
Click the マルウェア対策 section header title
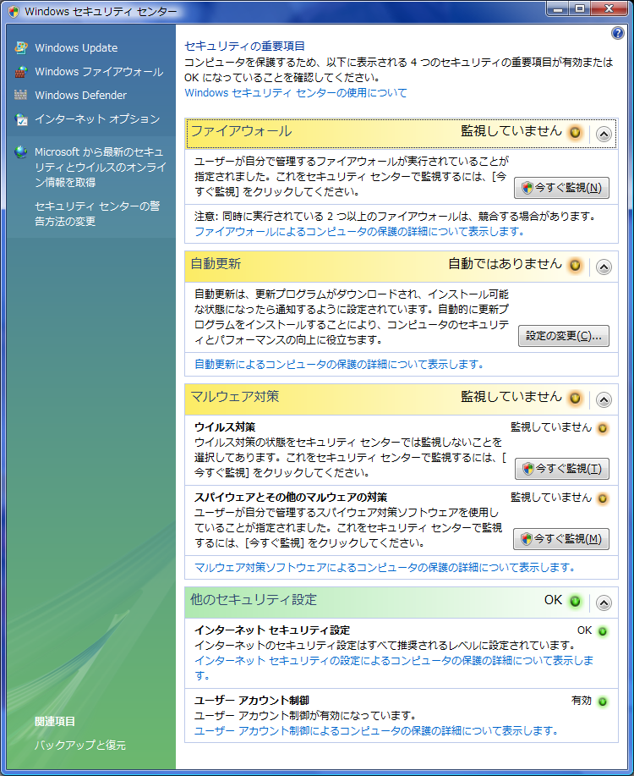coord(235,396)
